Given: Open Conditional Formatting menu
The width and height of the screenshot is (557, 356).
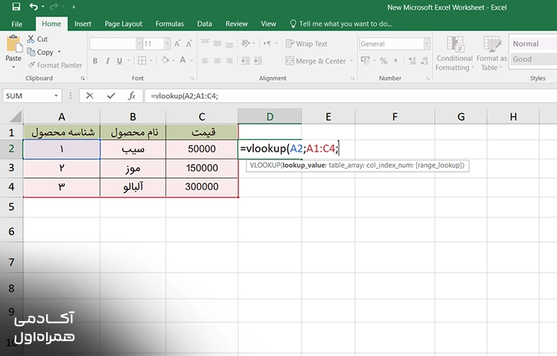Looking at the screenshot, I should coord(454,54).
